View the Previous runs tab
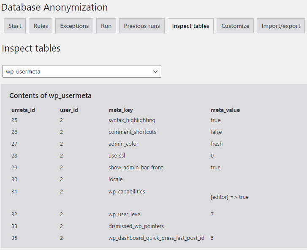The image size is (307, 250). coord(142,26)
